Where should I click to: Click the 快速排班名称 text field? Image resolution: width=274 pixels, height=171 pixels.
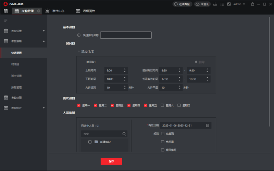coord(126,35)
